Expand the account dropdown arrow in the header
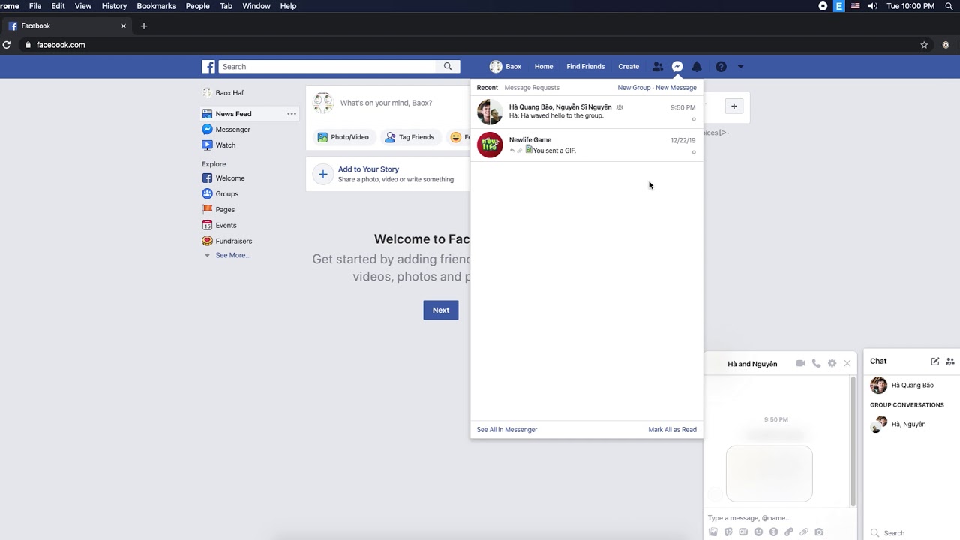The image size is (960, 540). click(740, 67)
